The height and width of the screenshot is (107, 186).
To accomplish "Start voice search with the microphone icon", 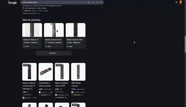I will [x=93, y=2].
